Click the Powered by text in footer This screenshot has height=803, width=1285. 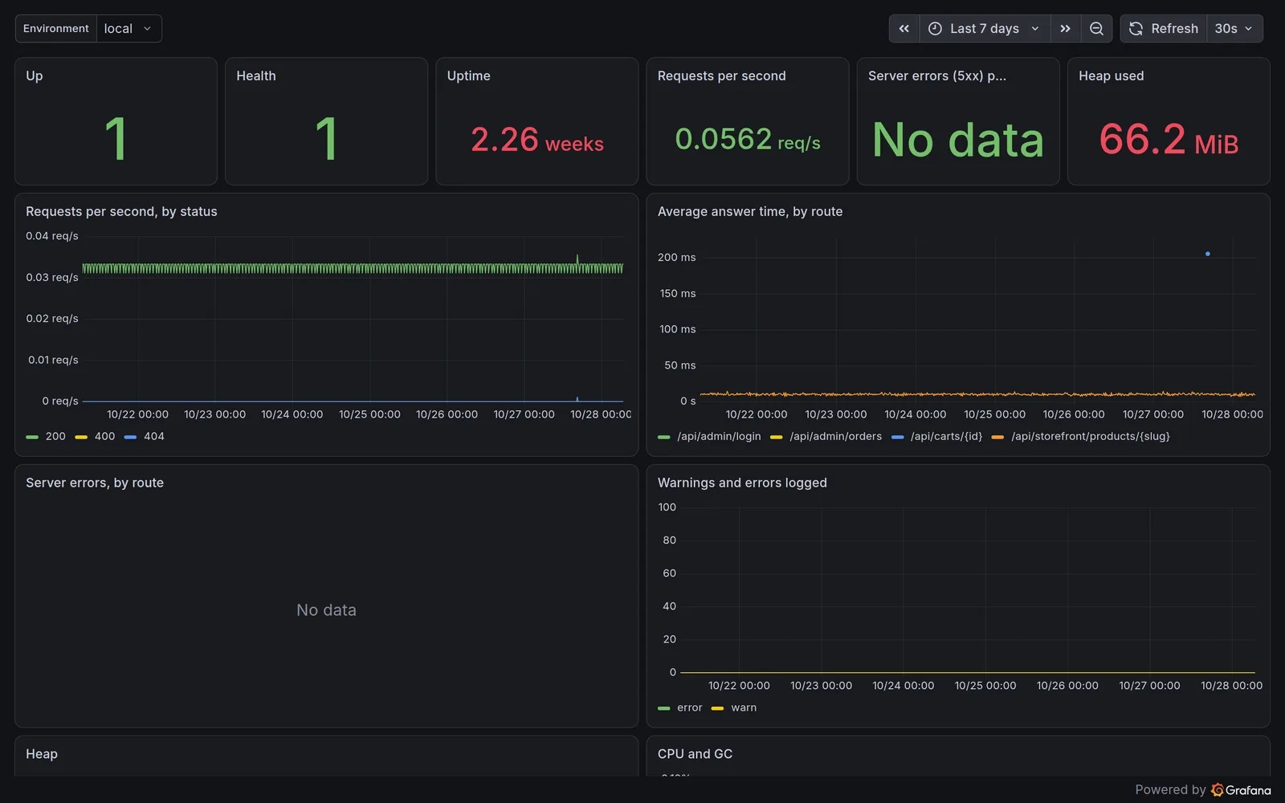click(x=1170, y=790)
